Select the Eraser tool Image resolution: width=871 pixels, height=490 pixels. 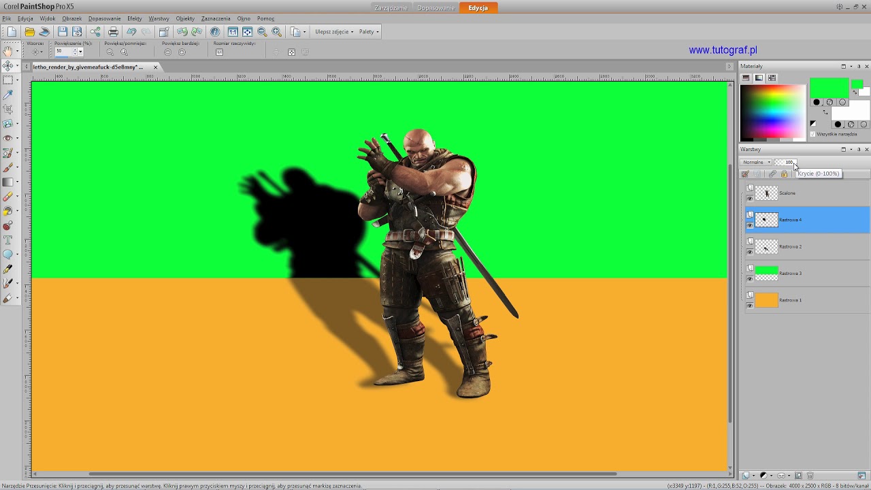pyautogui.click(x=7, y=197)
